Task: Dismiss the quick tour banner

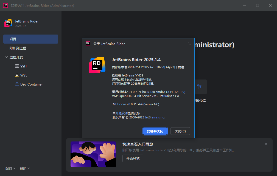Action: point(266,144)
